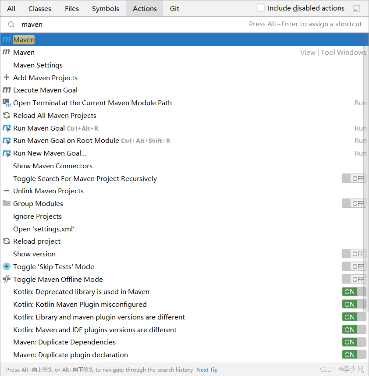The height and width of the screenshot is (376, 369).
Task: Select Reload project text
Action: [x=37, y=241]
